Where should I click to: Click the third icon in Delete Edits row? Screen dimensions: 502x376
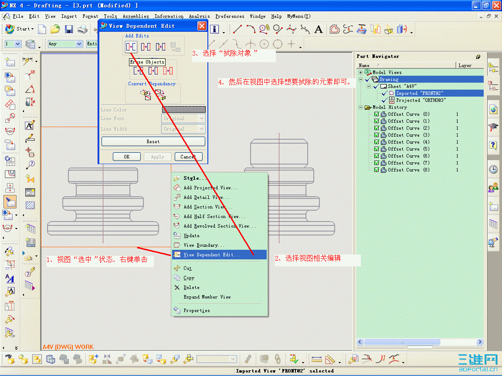click(168, 70)
